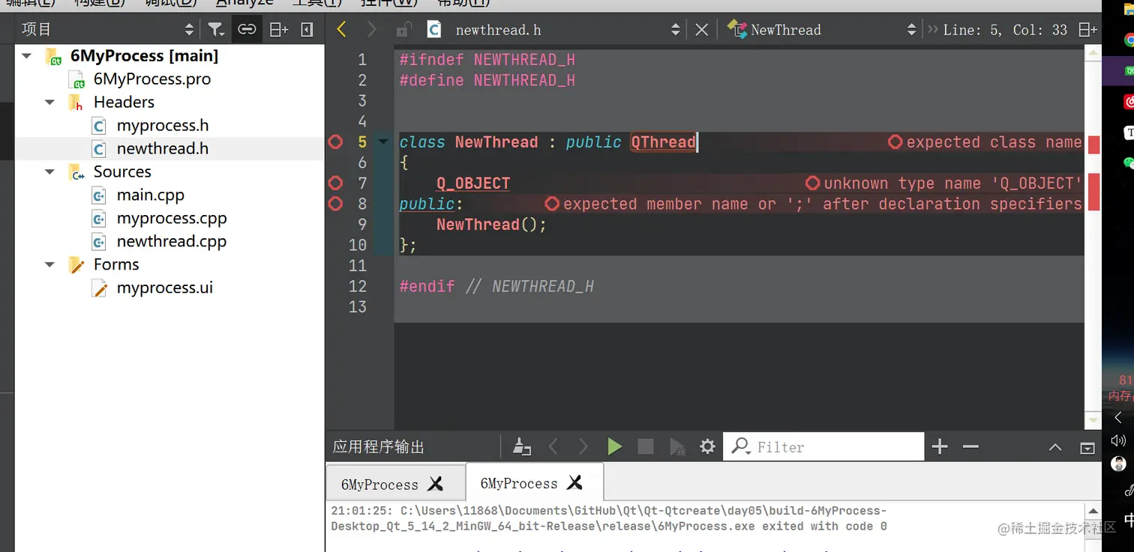The height and width of the screenshot is (552, 1134).
Task: Stop the running program square button
Action: (645, 447)
